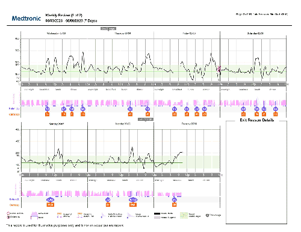Click the gray label tag above Monday graph
The height and width of the screenshot is (232, 301).
click(146, 119)
